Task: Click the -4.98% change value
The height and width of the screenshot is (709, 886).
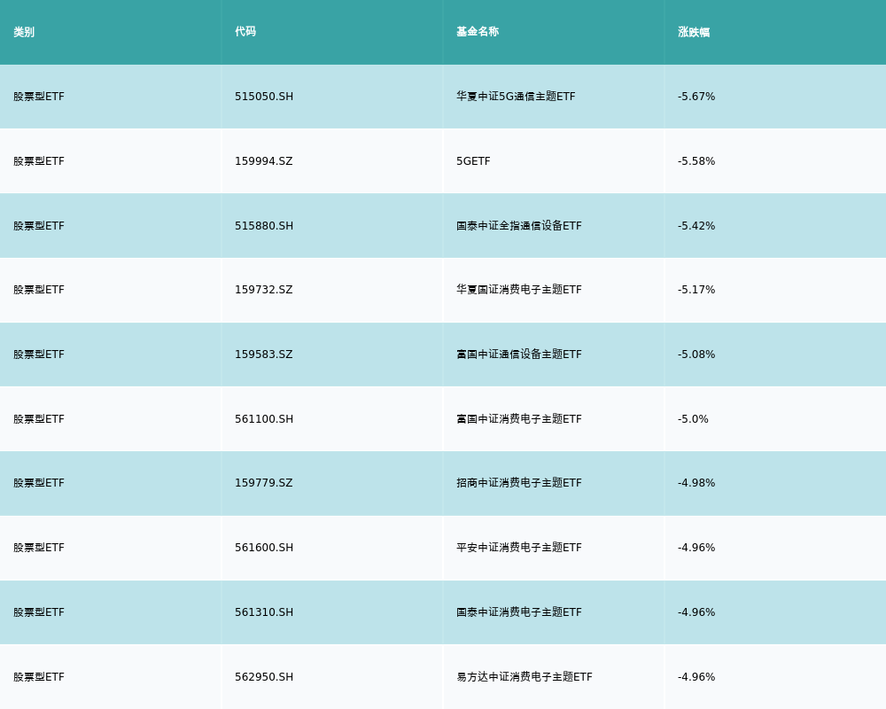Action: click(696, 483)
